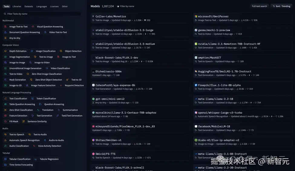Open Etched/oasis-500m model
This screenshot has height=171, width=295.
(x=140, y=73)
